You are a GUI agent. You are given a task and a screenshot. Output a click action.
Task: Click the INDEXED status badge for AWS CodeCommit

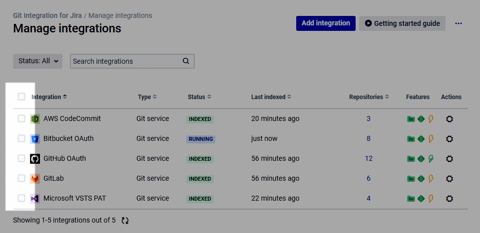point(200,119)
